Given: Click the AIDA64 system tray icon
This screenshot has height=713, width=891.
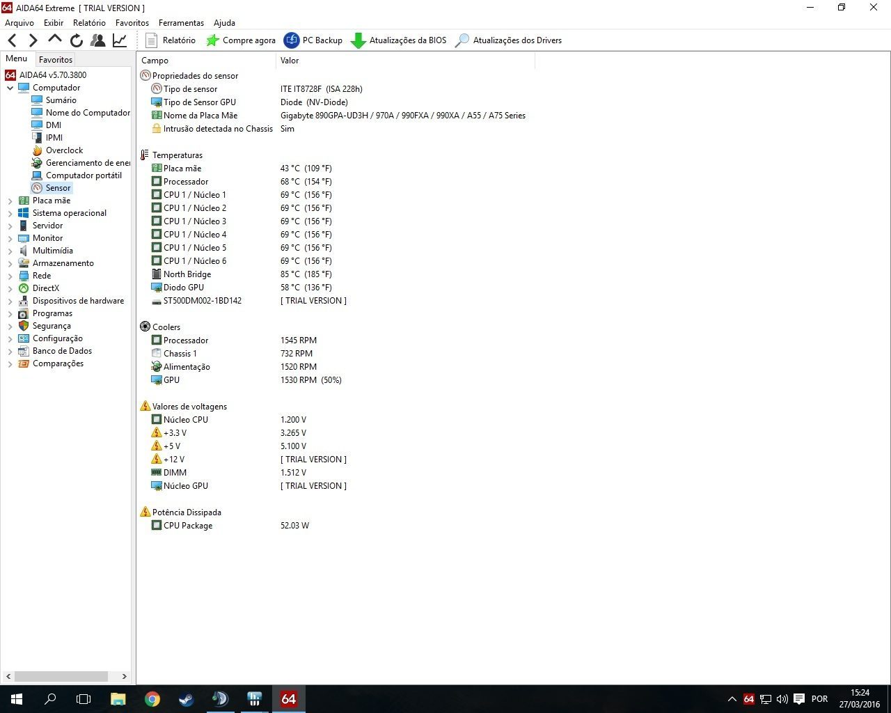Looking at the screenshot, I should (x=748, y=699).
